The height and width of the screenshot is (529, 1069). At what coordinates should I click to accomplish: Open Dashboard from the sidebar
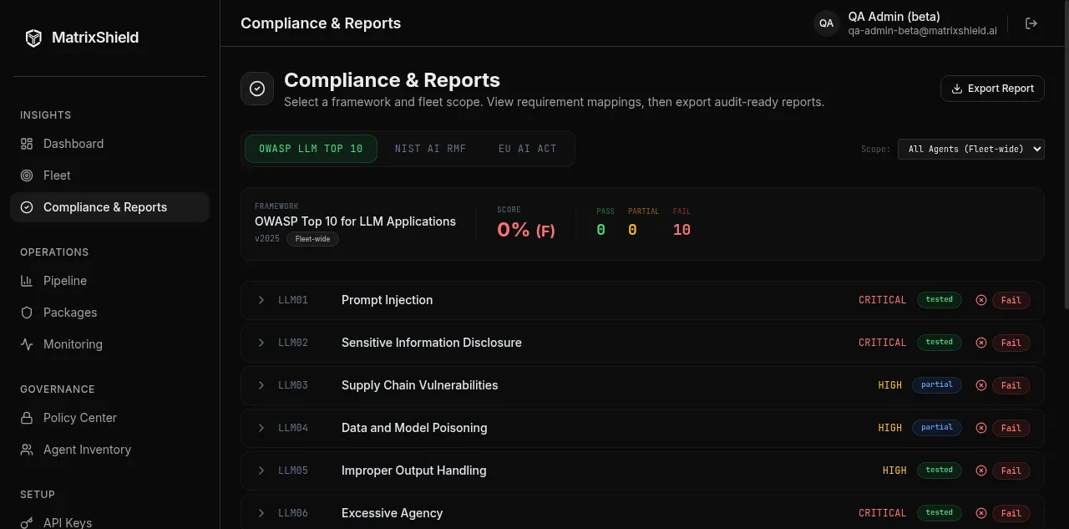tap(109, 144)
